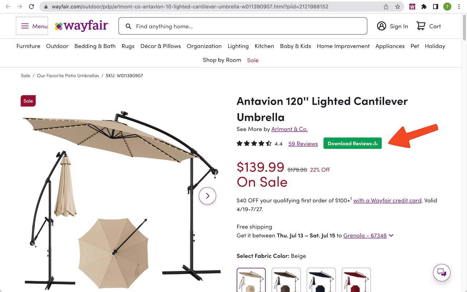Click the Wayfair logo

pos(82,26)
